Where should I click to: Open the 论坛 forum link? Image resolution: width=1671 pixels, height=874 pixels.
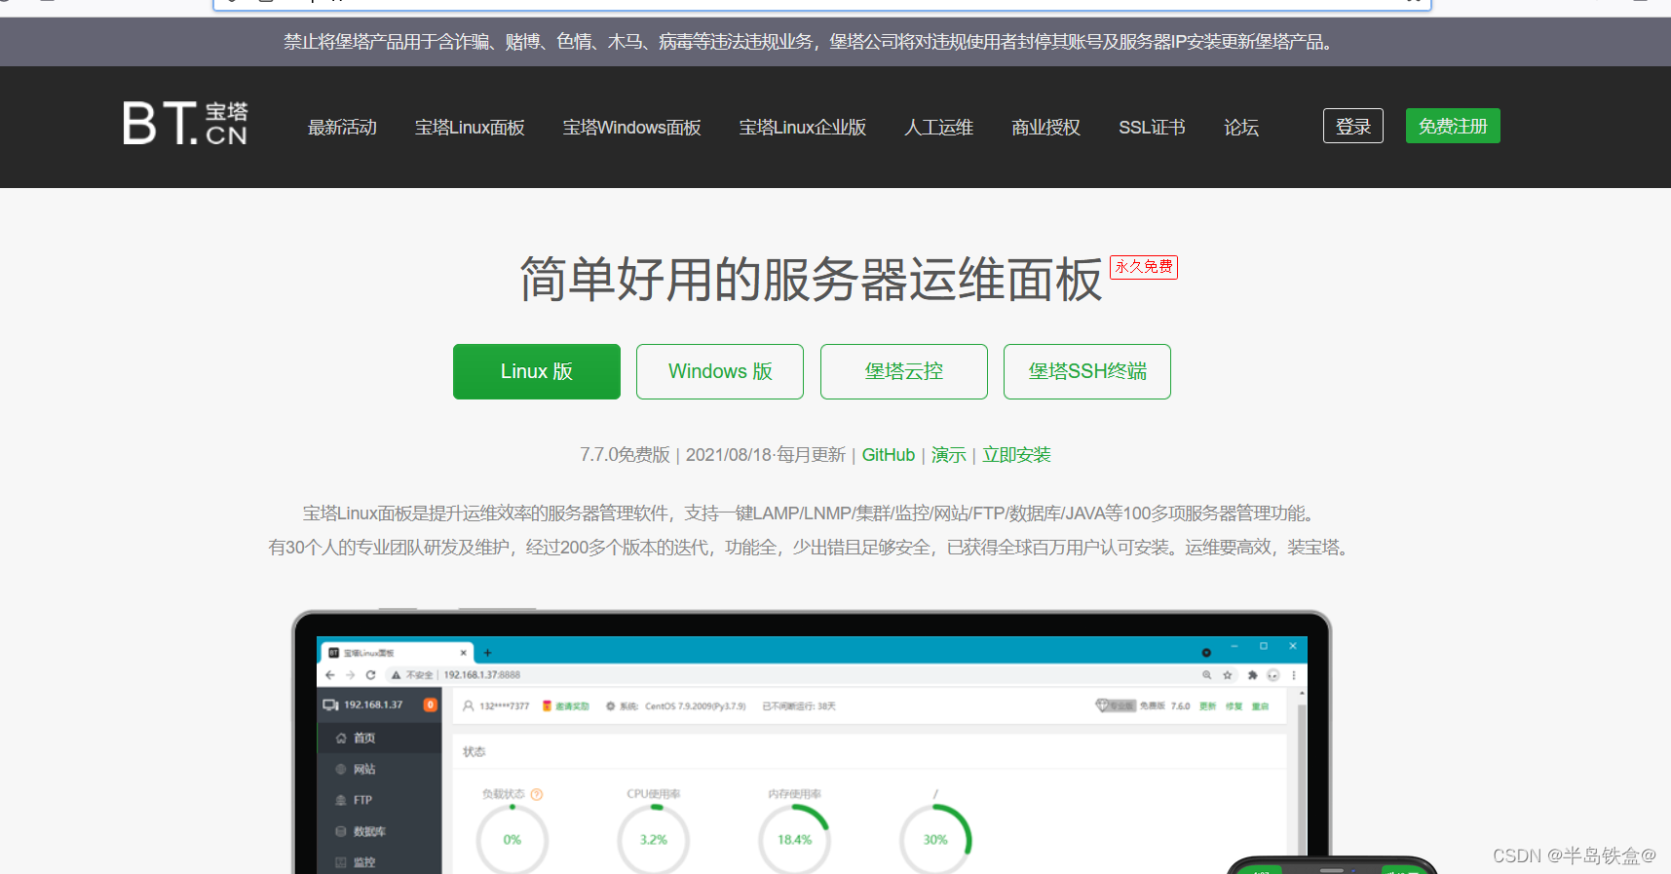[x=1241, y=128]
